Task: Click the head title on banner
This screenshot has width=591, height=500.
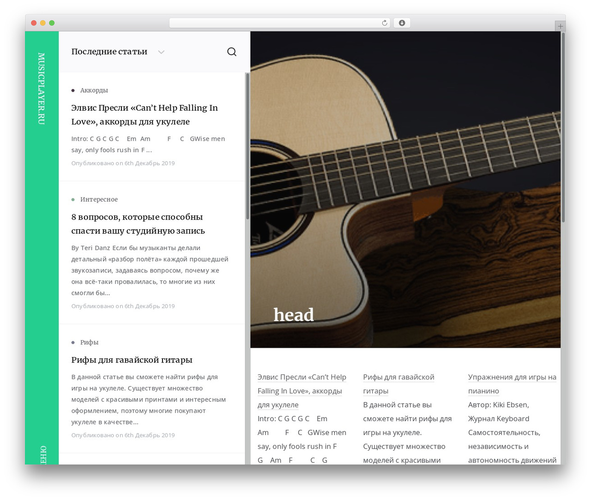Action: pos(294,315)
